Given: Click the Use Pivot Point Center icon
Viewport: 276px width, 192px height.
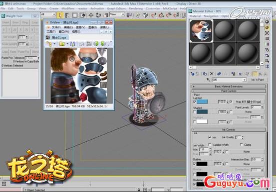Looking at the screenshot, I should click(129, 15).
